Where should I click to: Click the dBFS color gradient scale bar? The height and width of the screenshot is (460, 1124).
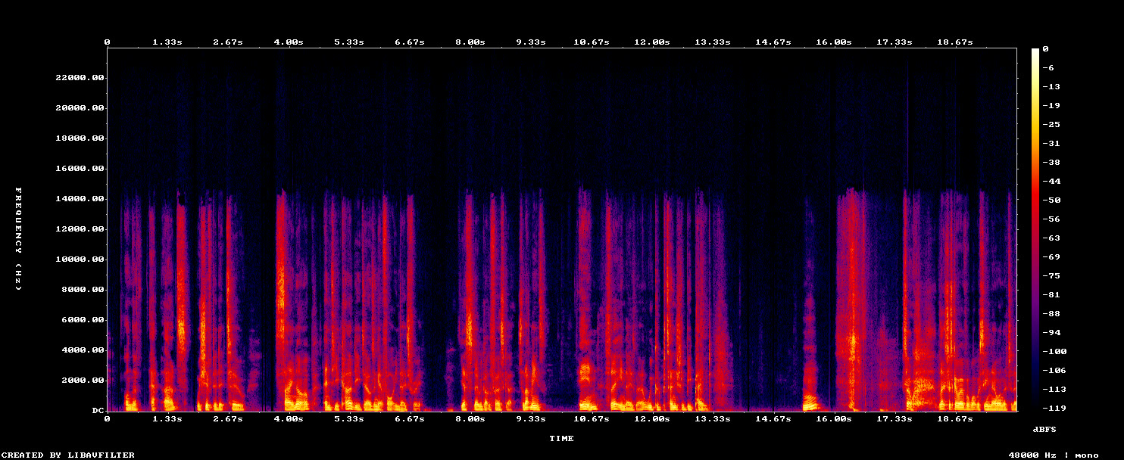coord(1035,229)
